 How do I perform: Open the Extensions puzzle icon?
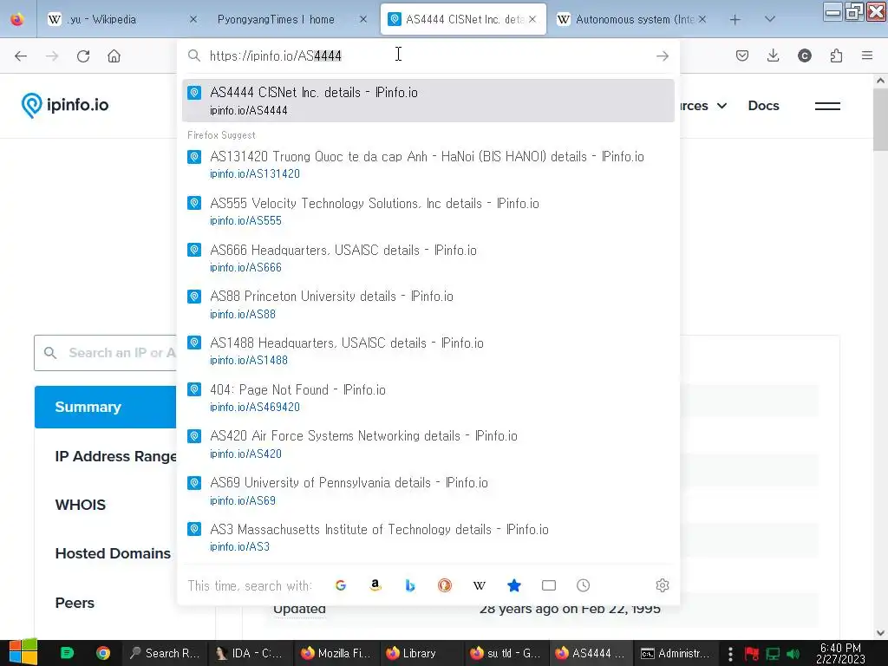click(836, 55)
